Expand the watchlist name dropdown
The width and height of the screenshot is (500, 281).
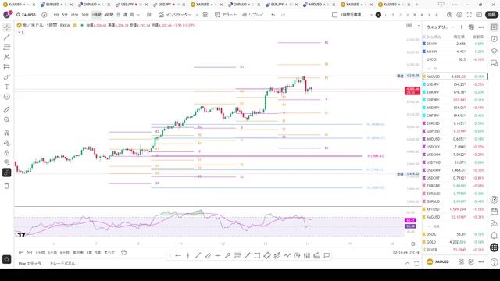[452, 27]
